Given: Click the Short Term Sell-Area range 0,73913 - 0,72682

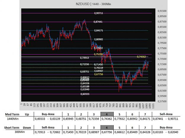Looking at the screenshot, I should pos(47,132).
